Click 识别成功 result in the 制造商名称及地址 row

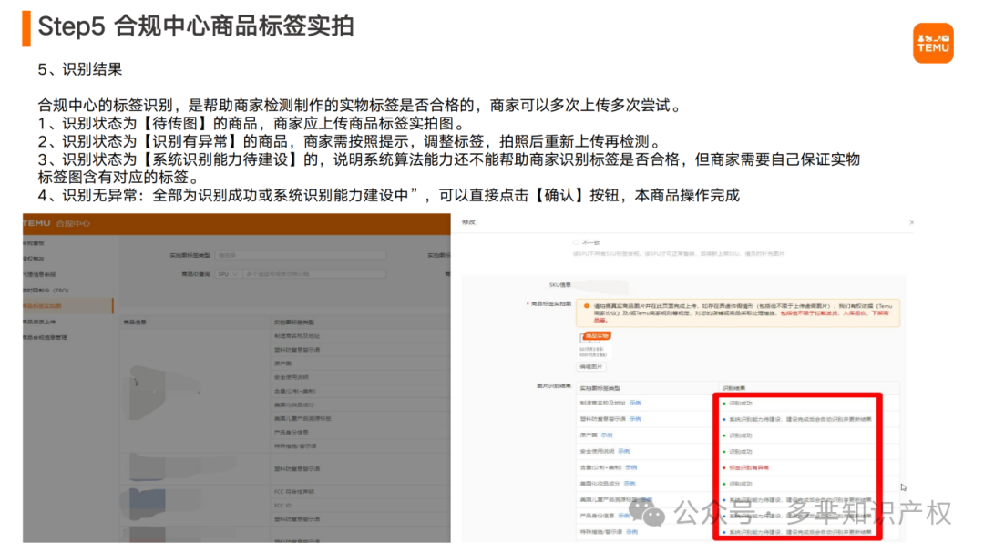click(740, 403)
